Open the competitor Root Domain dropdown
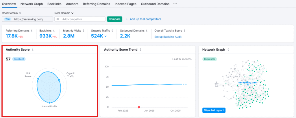296x118 pixels. [64, 13]
